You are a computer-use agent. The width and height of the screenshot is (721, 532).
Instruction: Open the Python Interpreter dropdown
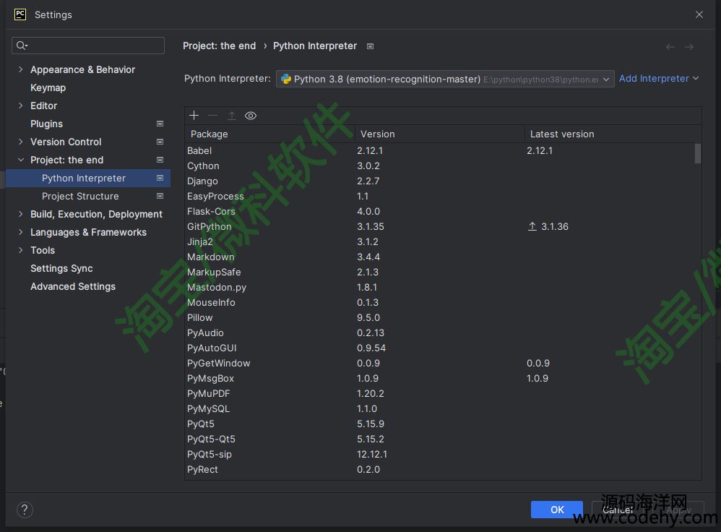(x=444, y=79)
